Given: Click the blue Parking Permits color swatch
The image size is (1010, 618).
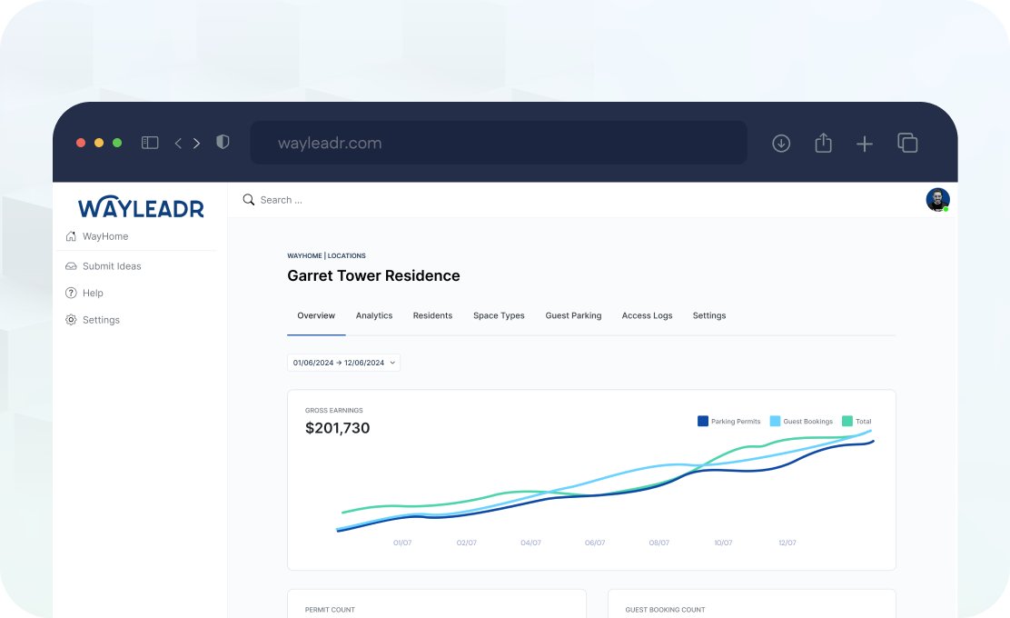Looking at the screenshot, I should pos(702,421).
